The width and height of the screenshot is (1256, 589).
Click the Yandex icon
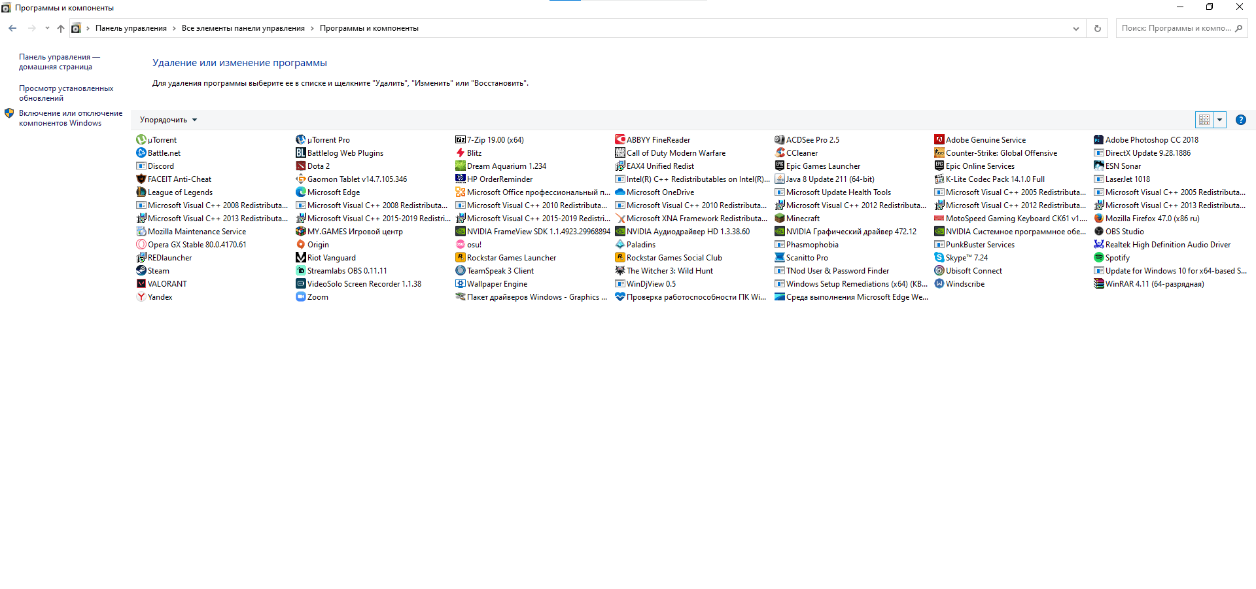click(141, 296)
